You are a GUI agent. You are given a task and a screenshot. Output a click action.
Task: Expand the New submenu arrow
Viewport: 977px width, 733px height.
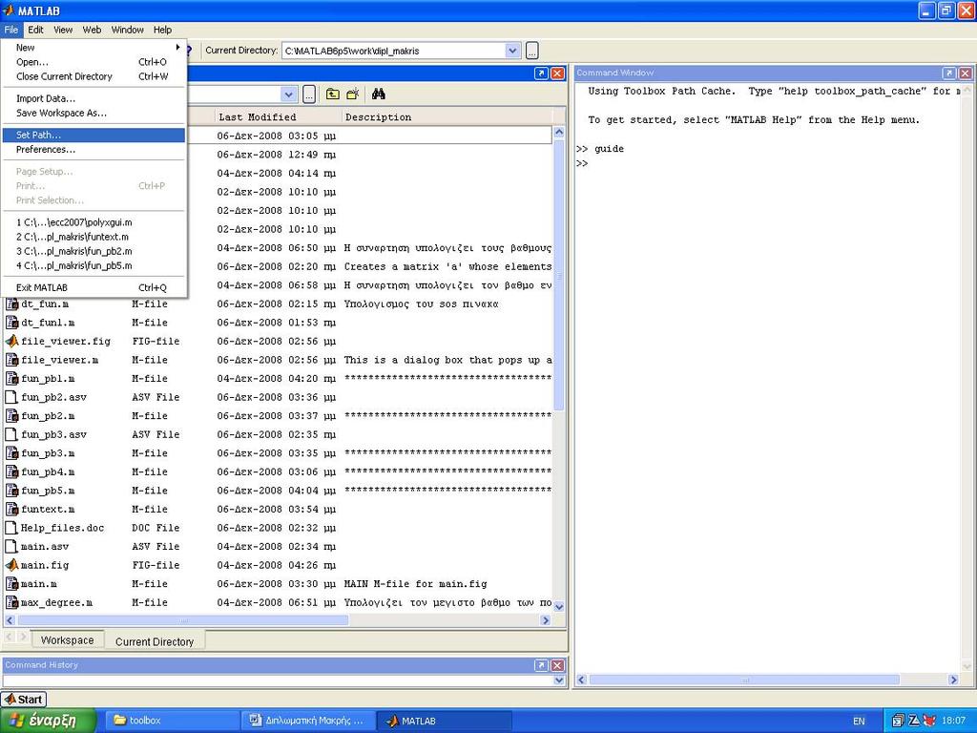tap(177, 48)
